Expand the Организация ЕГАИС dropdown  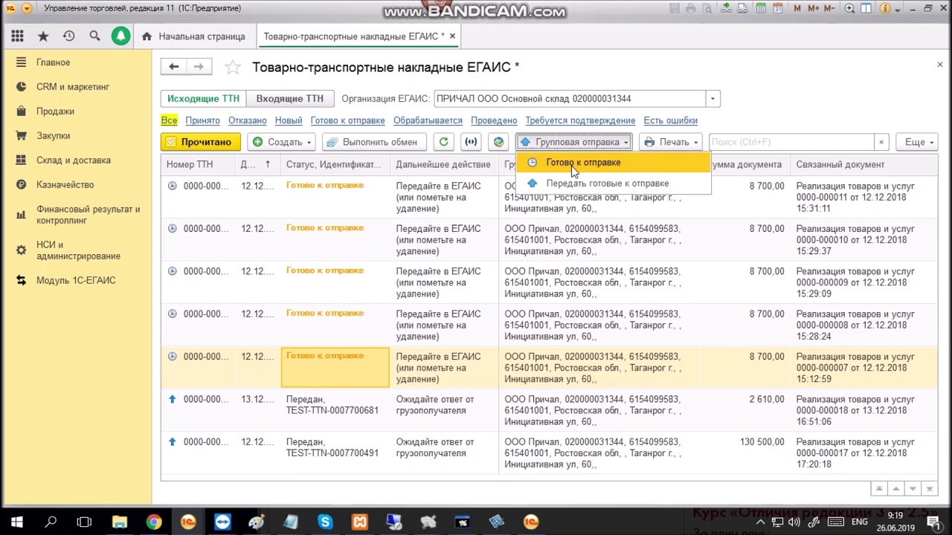(713, 99)
